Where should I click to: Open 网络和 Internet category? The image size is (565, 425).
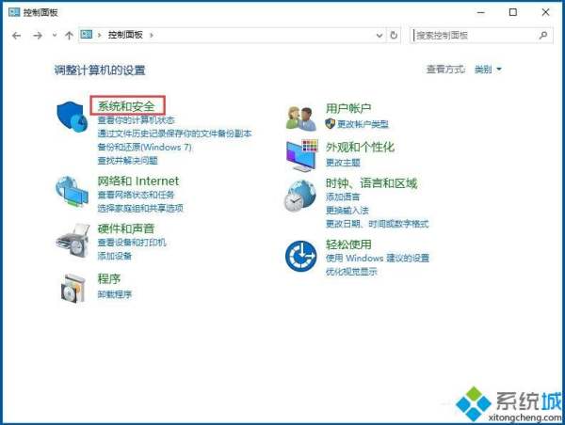tap(138, 181)
